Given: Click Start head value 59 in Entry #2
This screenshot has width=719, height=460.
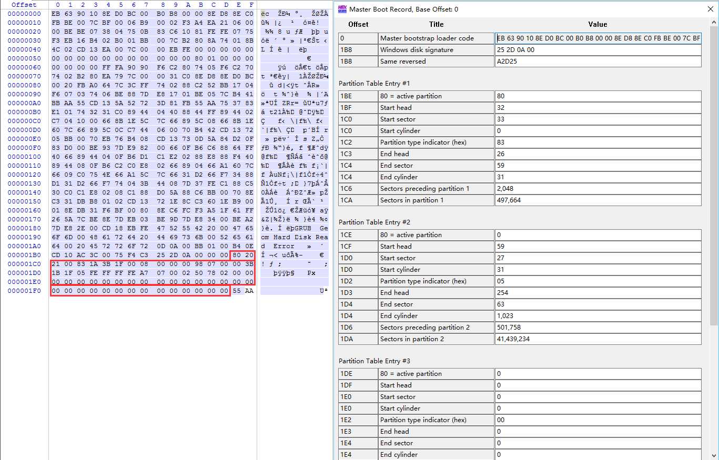Looking at the screenshot, I should click(598, 247).
